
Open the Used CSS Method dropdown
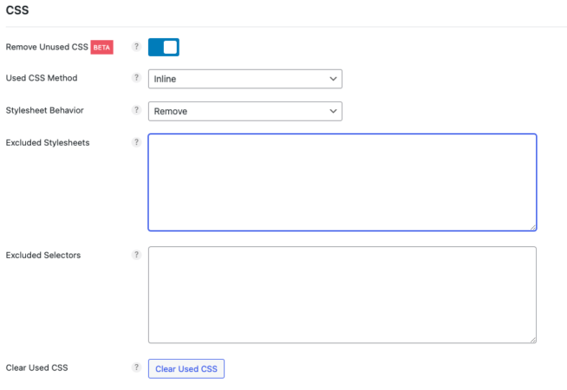(x=244, y=79)
